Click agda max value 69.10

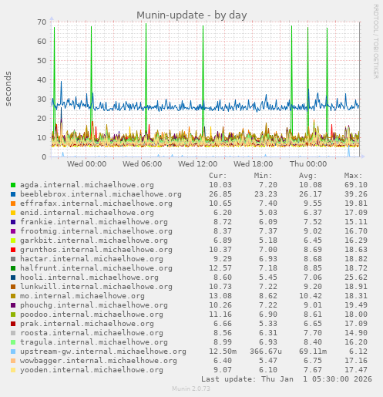click(356, 185)
